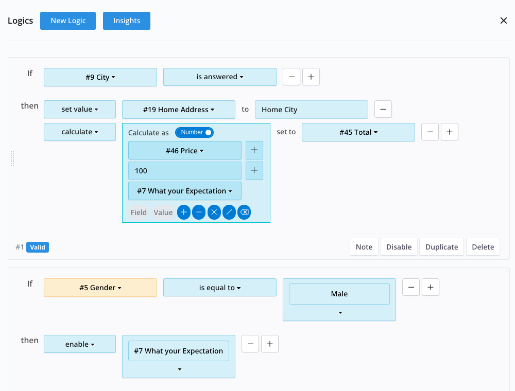This screenshot has width=515, height=391.
Task: Open the 'set value' action dropdown
Action: point(80,110)
